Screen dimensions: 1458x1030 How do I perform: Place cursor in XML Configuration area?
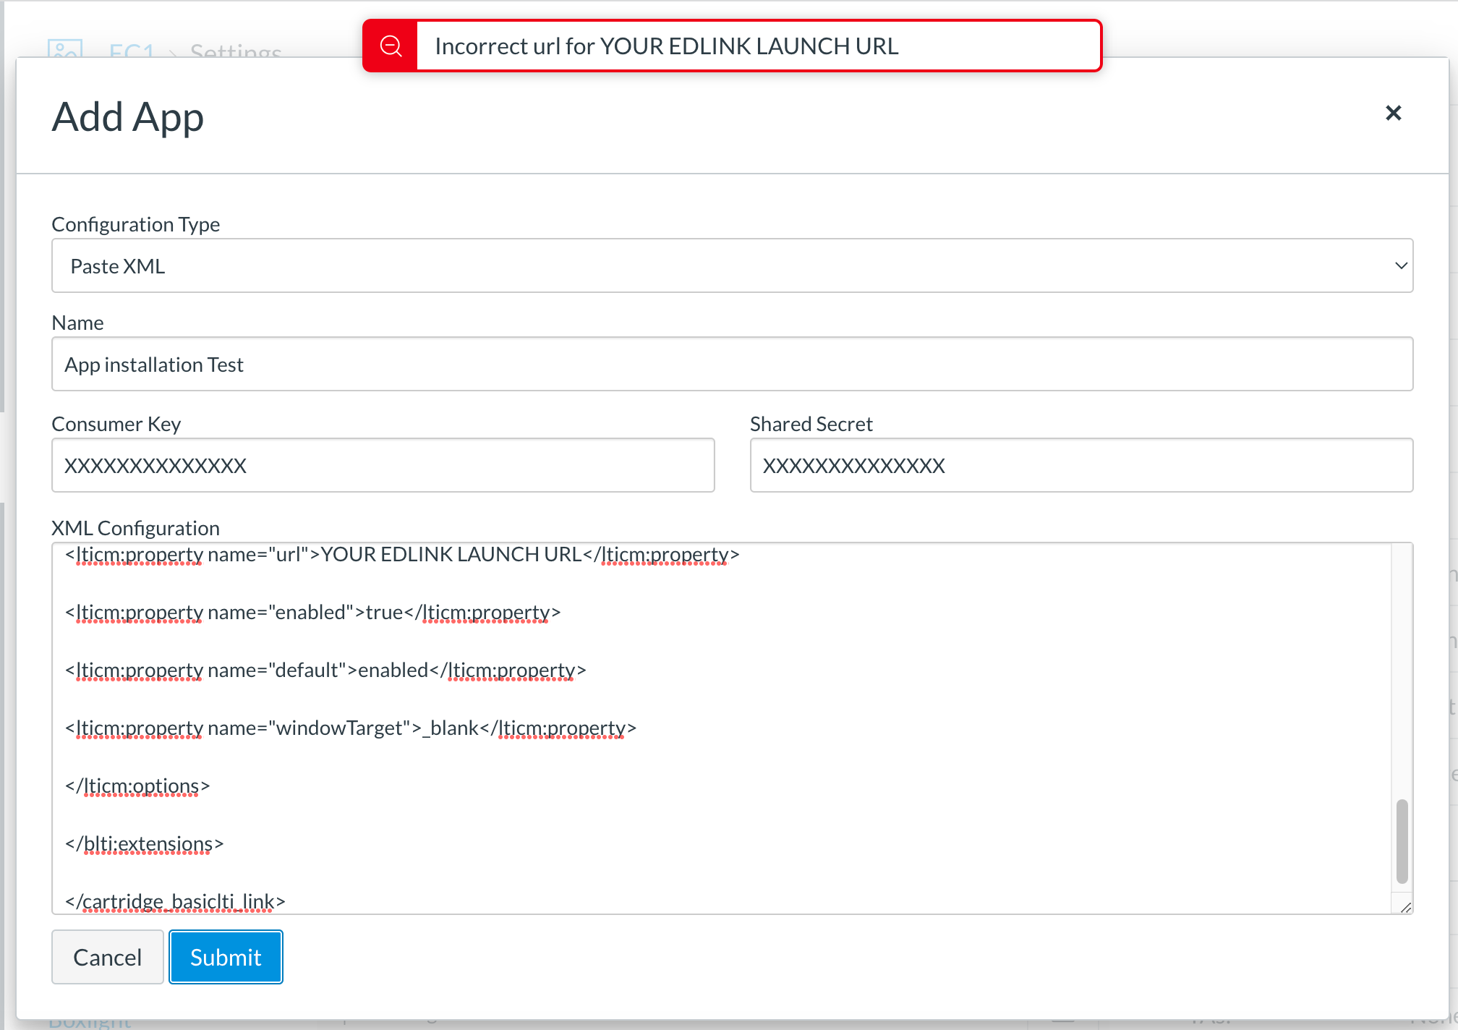[x=868, y=796]
